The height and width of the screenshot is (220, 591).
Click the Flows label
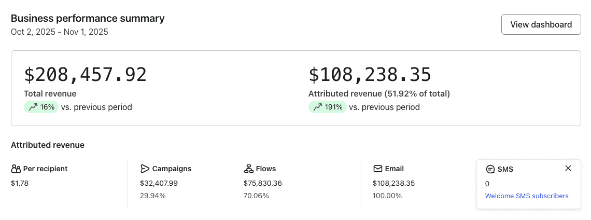click(x=266, y=169)
